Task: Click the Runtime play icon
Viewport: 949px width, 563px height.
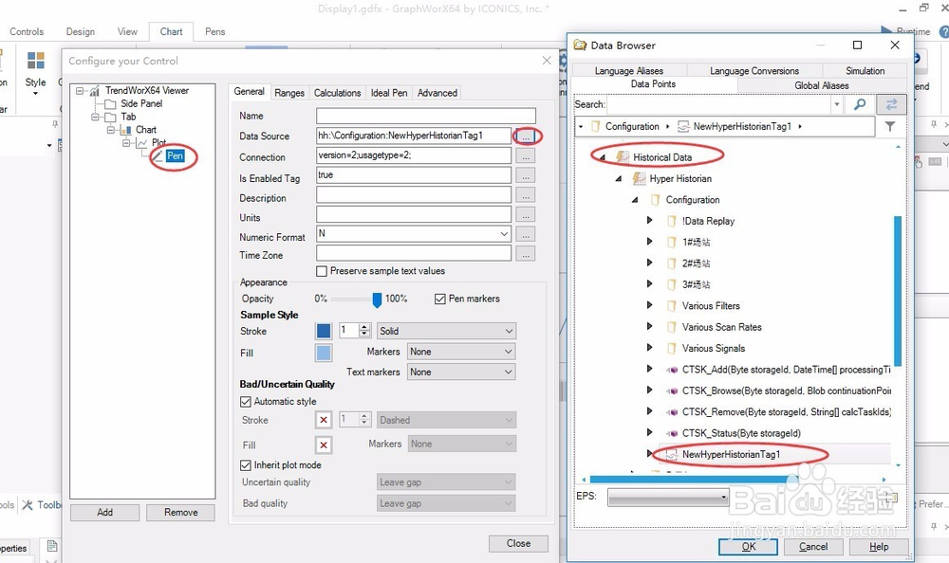Action: click(886, 30)
